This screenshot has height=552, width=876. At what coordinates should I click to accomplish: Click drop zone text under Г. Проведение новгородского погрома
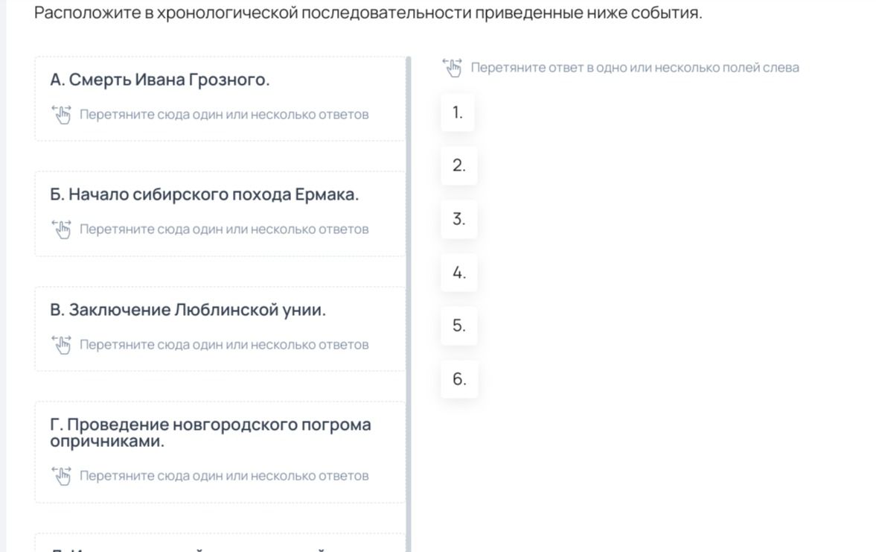(x=224, y=476)
